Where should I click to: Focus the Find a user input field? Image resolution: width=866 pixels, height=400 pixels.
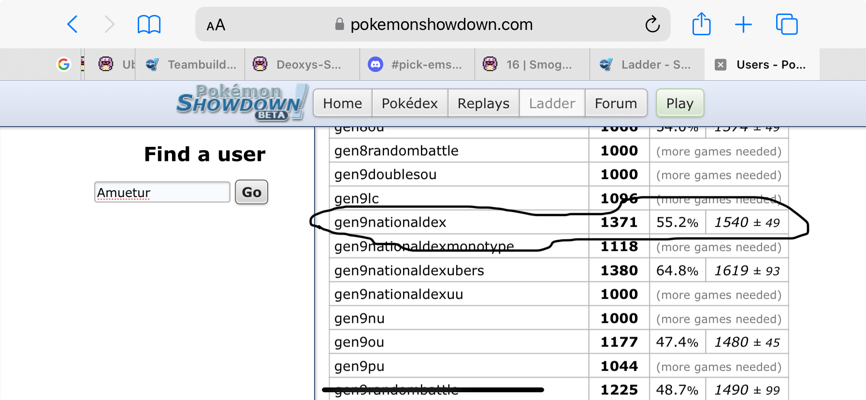162,192
